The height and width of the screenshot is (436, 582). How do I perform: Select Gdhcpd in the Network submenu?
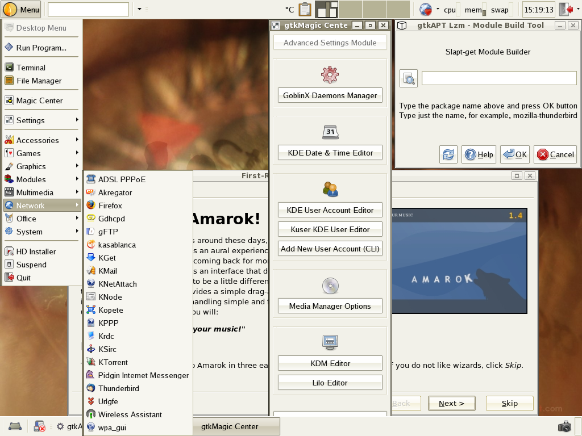(x=138, y=219)
